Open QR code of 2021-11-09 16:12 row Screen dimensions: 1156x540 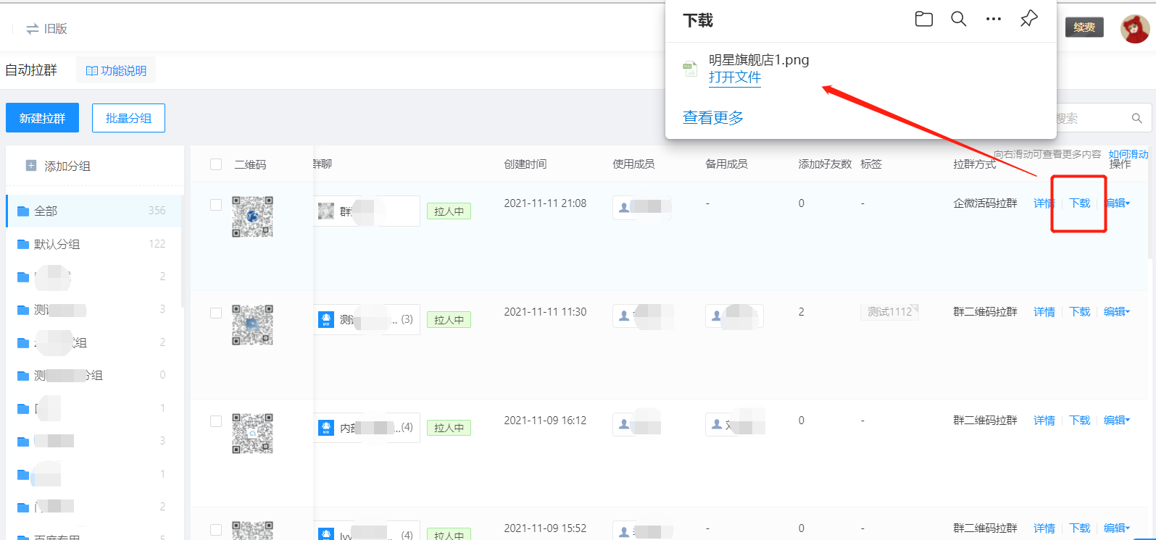(252, 434)
